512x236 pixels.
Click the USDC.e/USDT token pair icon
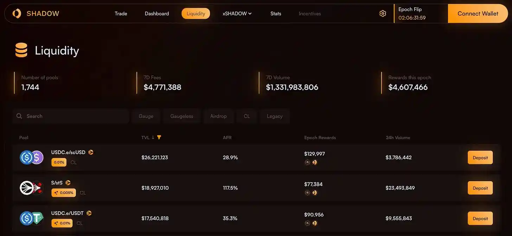31,218
